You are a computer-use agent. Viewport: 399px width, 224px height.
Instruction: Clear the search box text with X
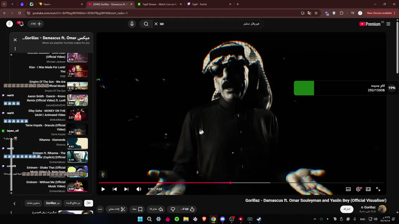(156, 24)
